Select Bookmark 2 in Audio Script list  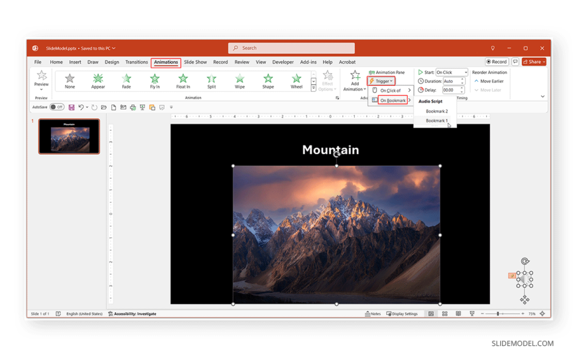click(x=436, y=111)
